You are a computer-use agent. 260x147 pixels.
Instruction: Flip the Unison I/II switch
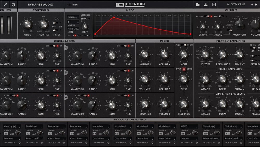pyautogui.click(x=229, y=30)
